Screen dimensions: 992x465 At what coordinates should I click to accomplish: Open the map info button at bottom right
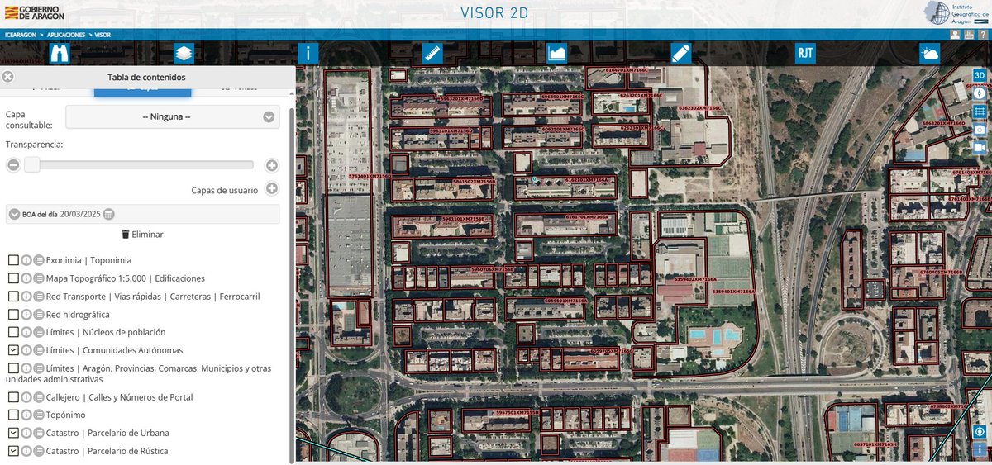point(980,448)
